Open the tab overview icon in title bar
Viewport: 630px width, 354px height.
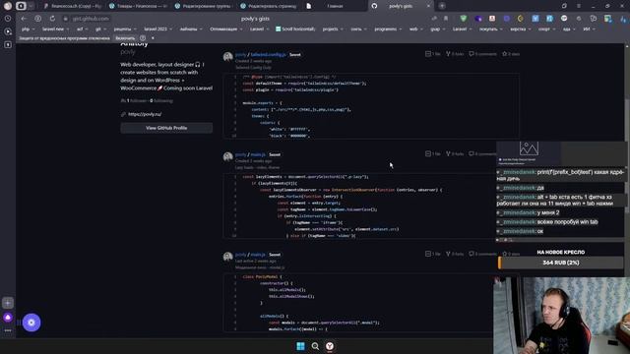pos(564,6)
